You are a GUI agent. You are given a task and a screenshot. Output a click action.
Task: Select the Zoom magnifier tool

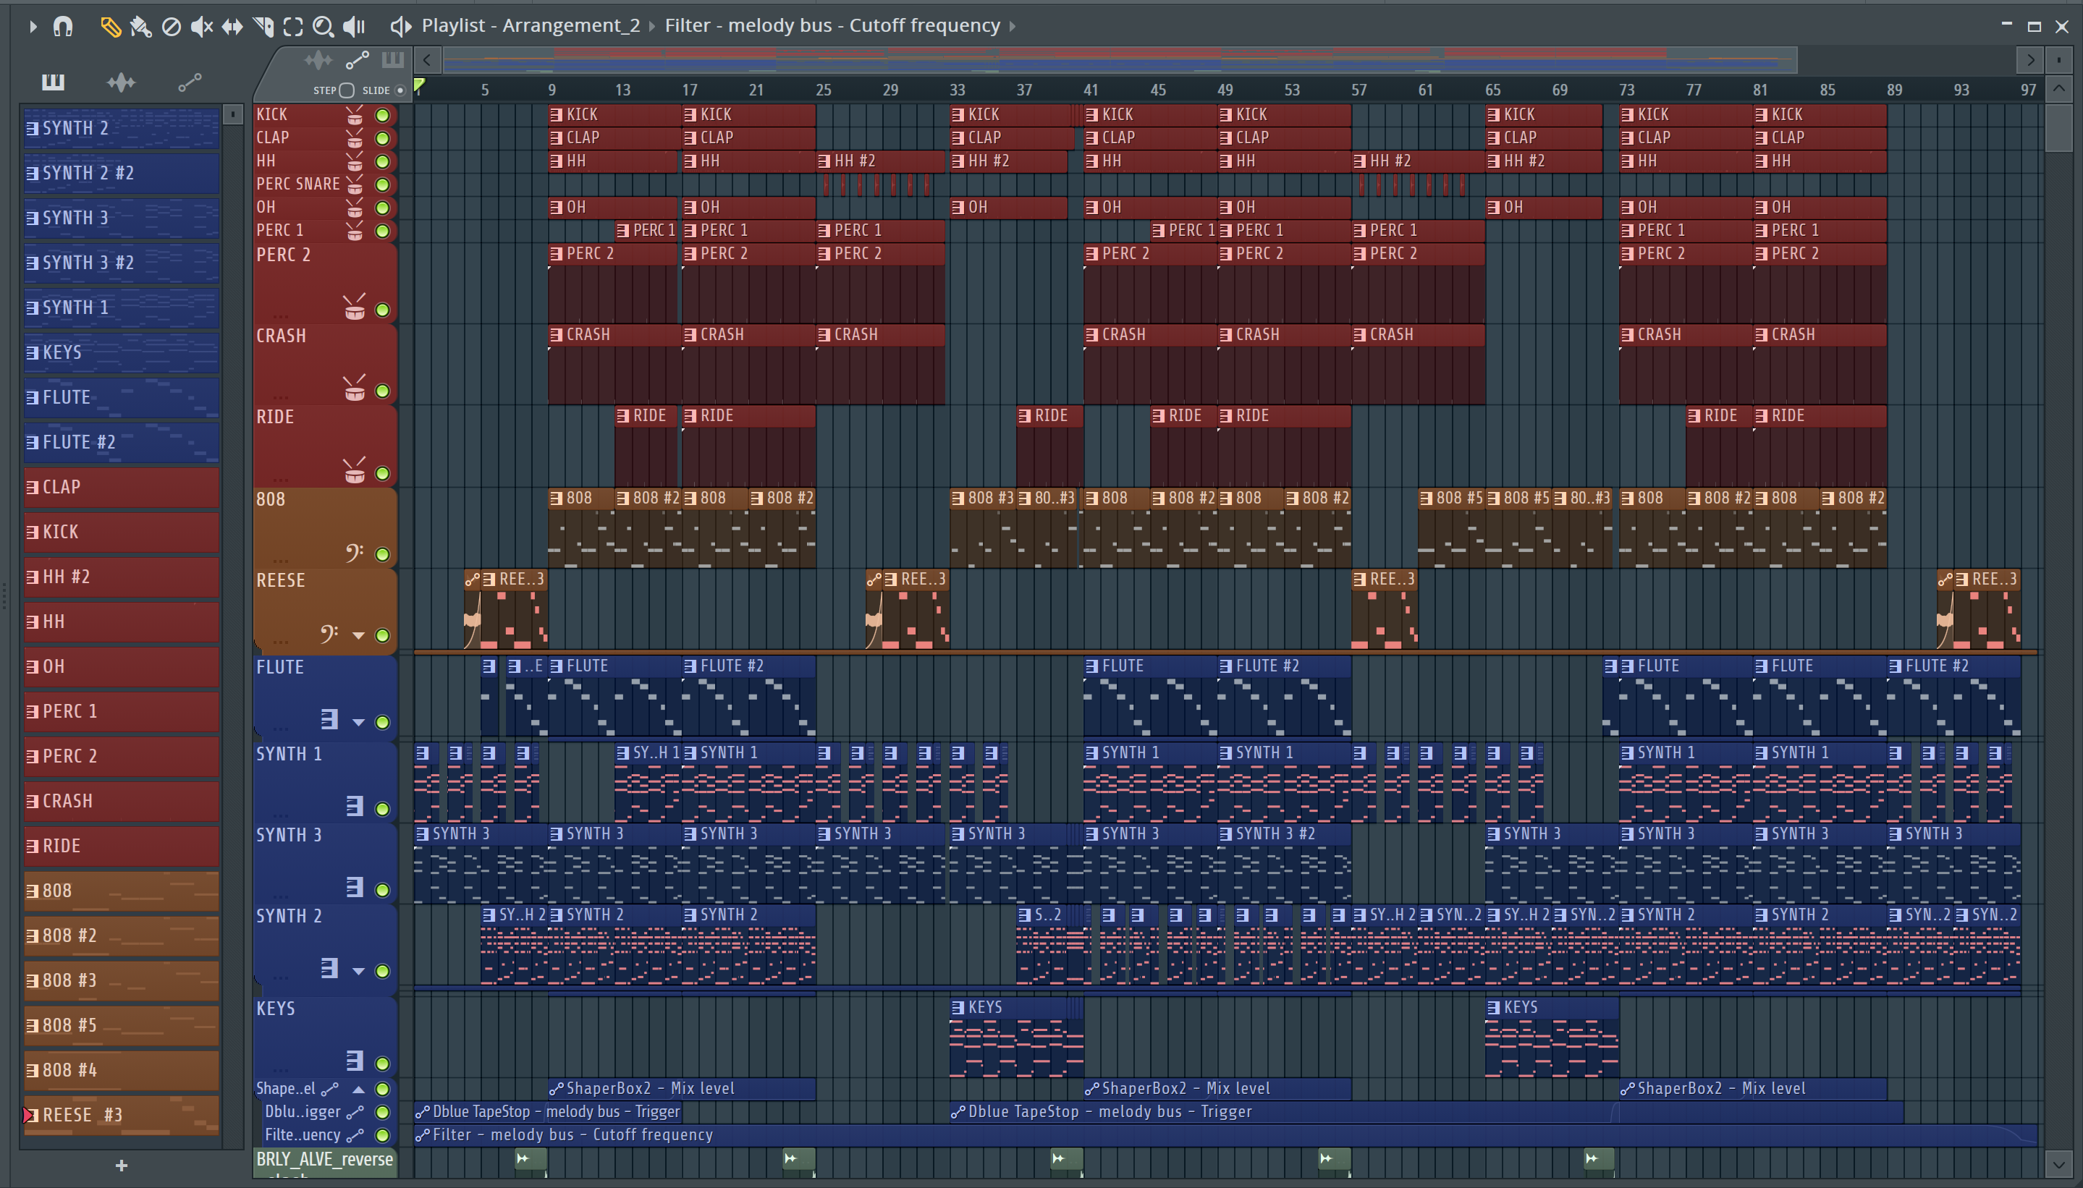(x=324, y=27)
